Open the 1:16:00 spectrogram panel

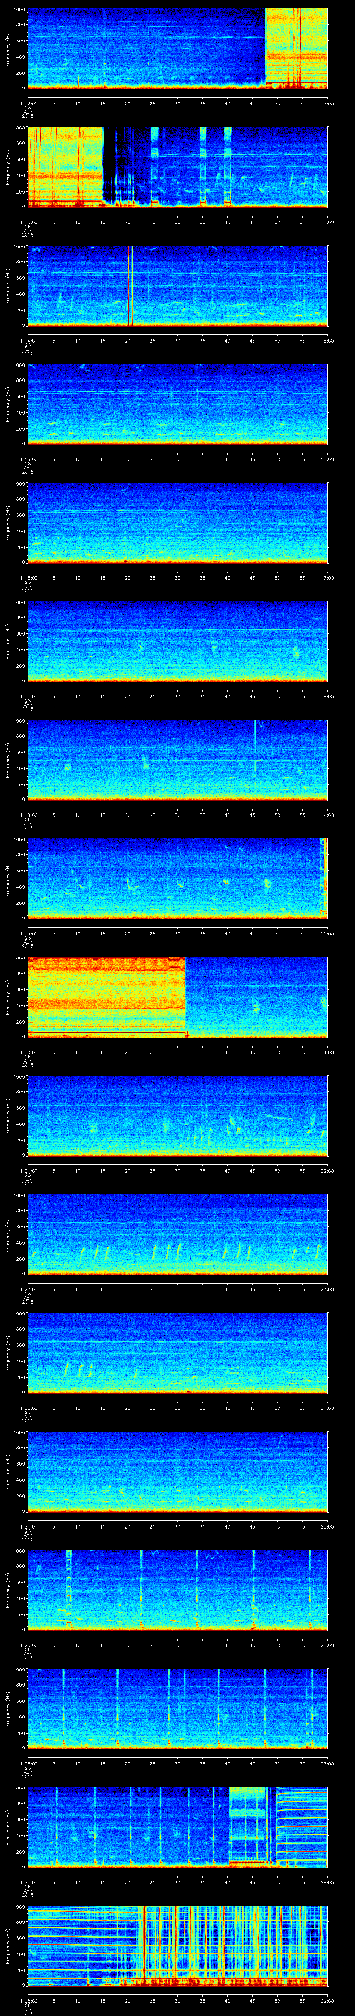coord(177,523)
